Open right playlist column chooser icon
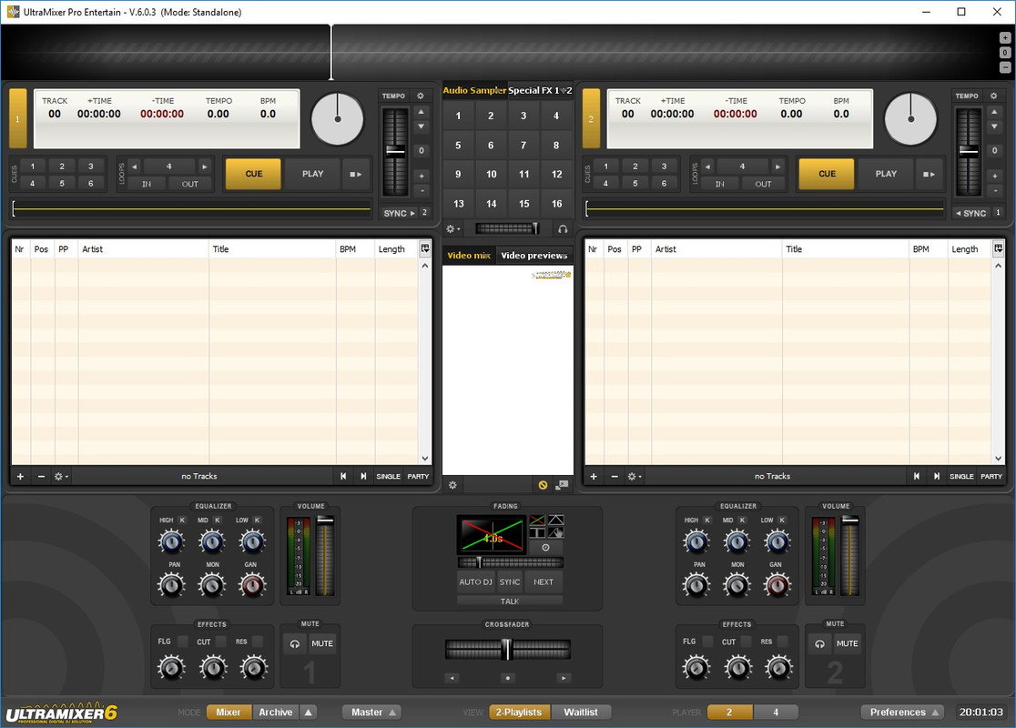Viewport: 1016px width, 728px height. [x=998, y=248]
